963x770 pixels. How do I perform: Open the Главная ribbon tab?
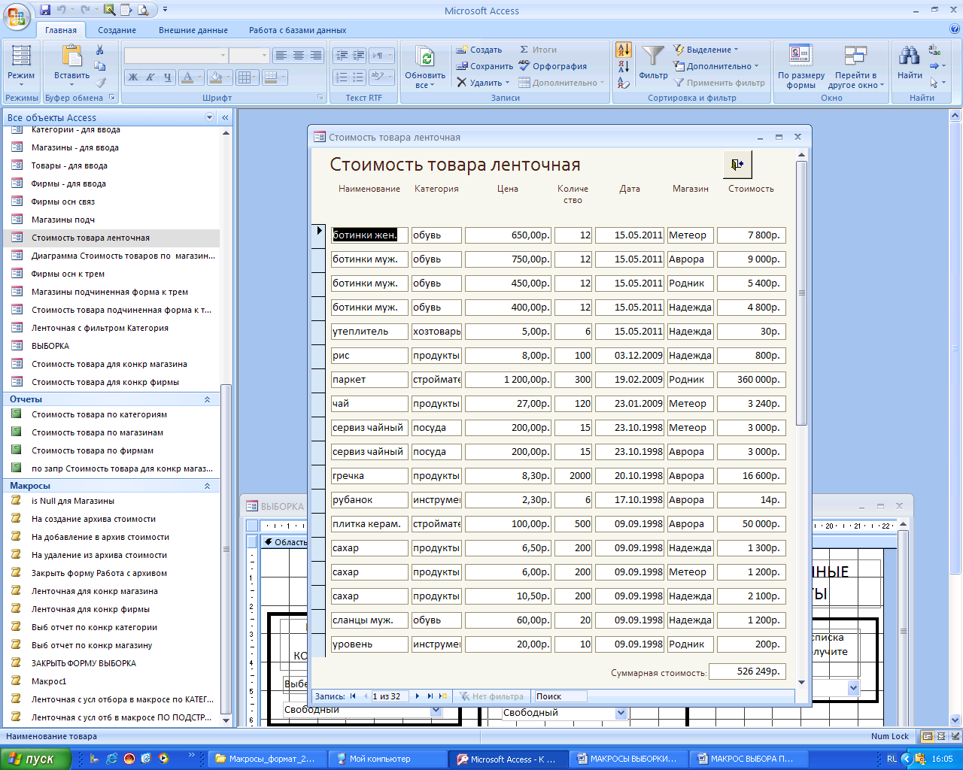61,30
